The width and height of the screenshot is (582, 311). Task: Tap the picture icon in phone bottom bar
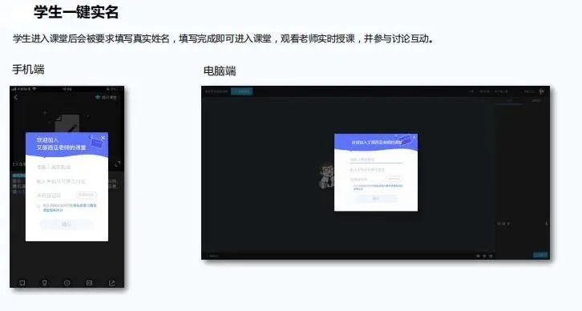(x=90, y=283)
